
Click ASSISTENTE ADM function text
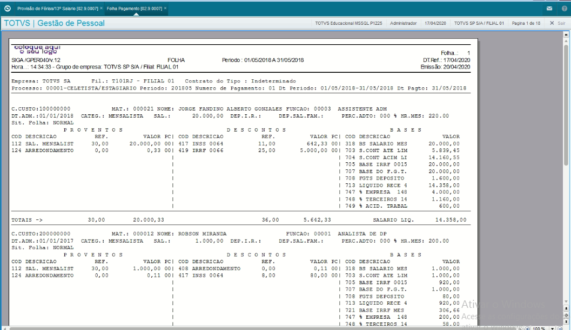[362, 109]
